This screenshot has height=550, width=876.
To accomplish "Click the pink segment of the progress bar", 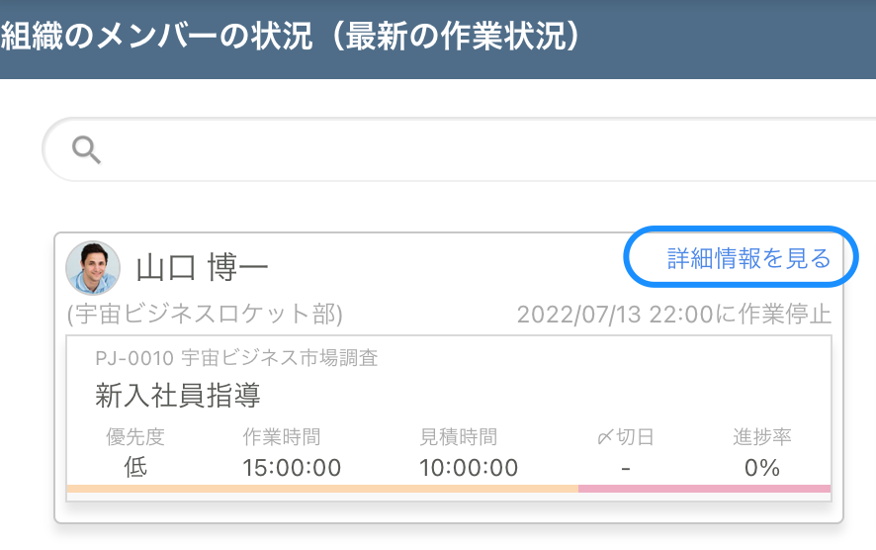I will tap(704, 489).
